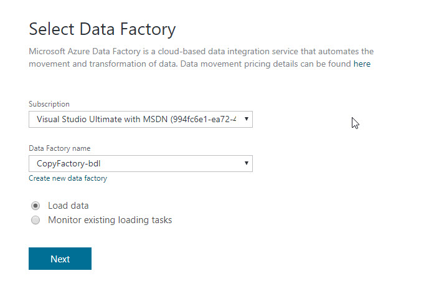The image size is (434, 301).
Task: Click the Next button
Action: click(x=60, y=259)
